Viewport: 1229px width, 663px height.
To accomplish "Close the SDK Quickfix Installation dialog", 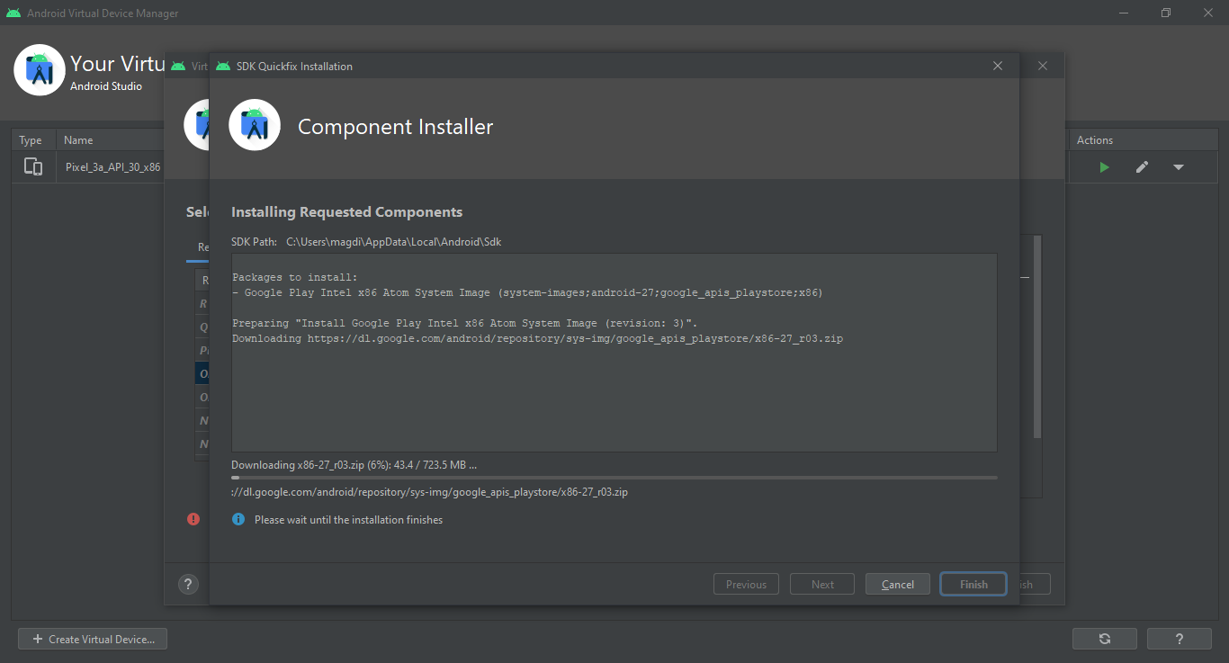I will click(998, 66).
